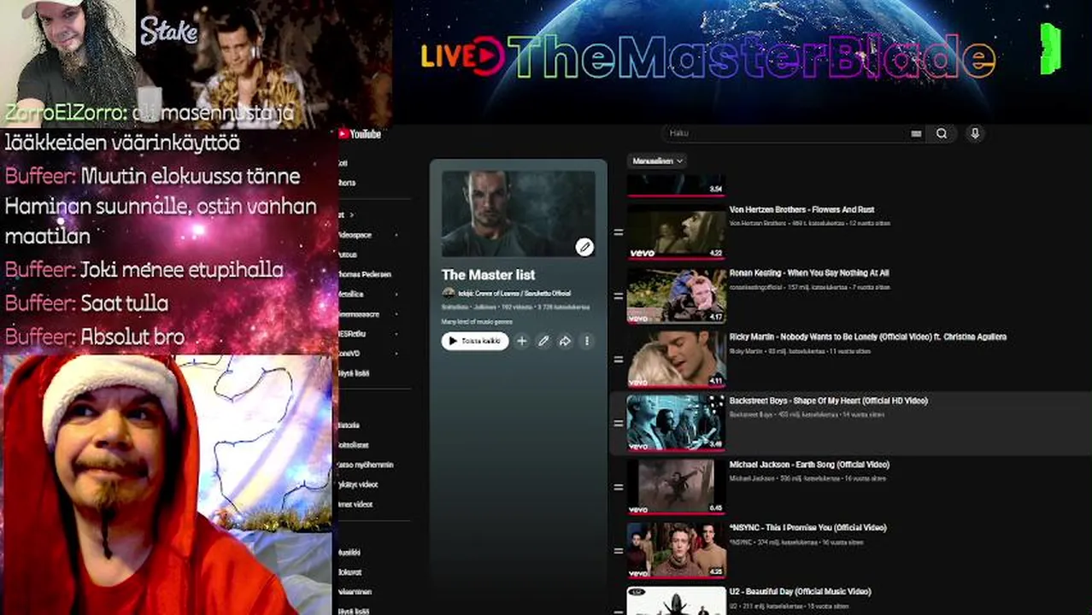Click the playlist cover image
This screenshot has height=615, width=1092.
pos(518,214)
